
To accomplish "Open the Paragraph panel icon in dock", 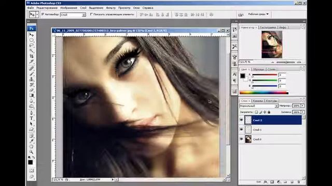I will click(x=234, y=81).
